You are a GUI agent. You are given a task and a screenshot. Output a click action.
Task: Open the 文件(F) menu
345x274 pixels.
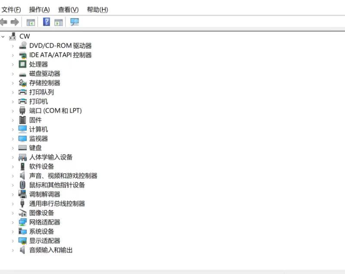11,10
